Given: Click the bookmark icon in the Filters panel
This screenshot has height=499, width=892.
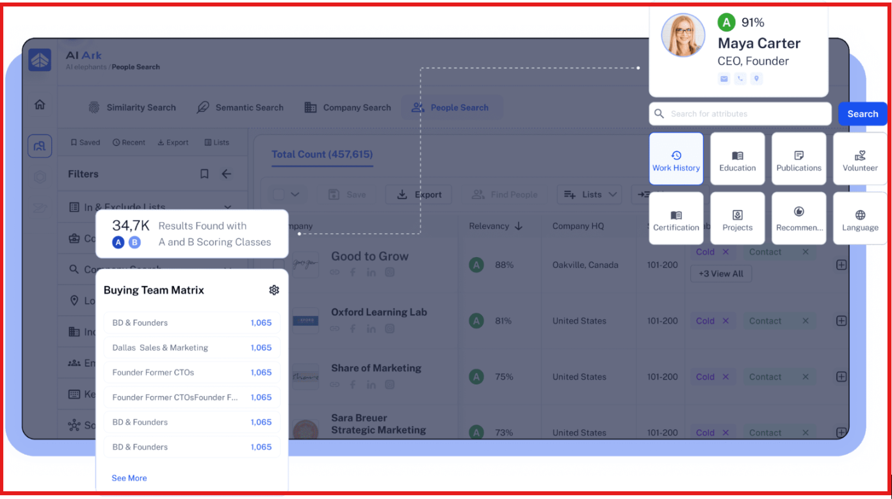Looking at the screenshot, I should [204, 173].
